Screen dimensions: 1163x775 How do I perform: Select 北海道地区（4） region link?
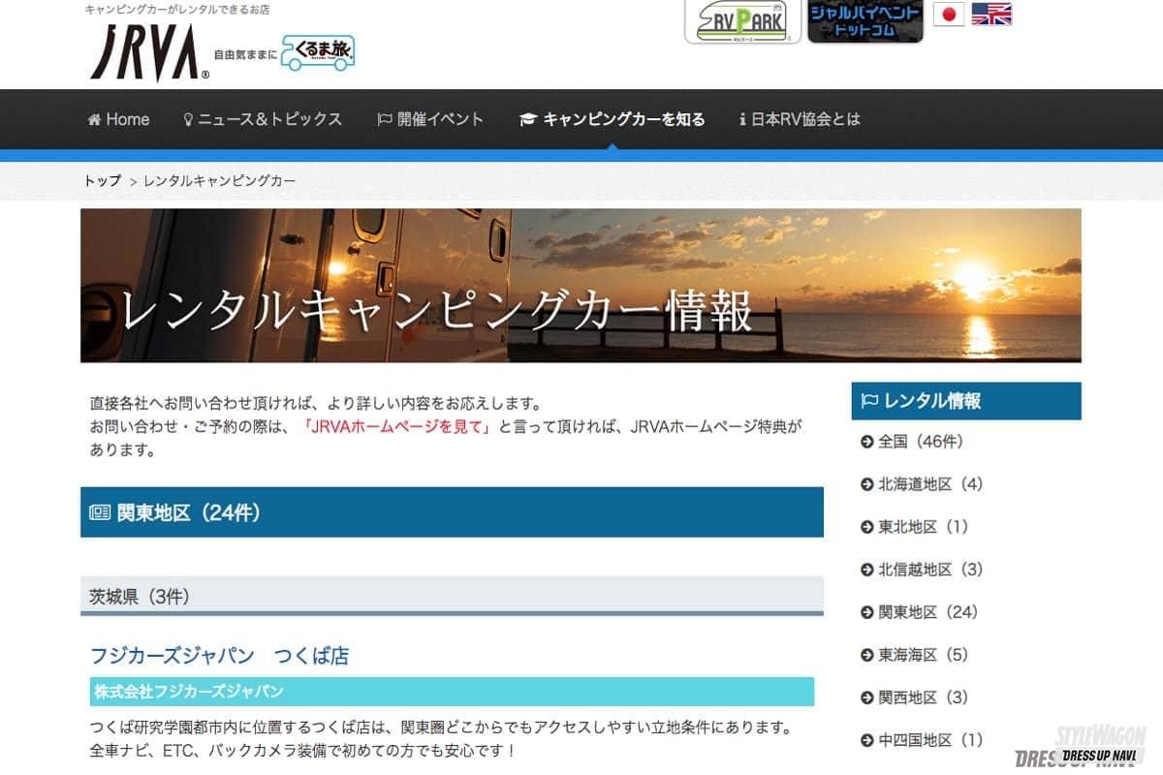pyautogui.click(x=929, y=484)
